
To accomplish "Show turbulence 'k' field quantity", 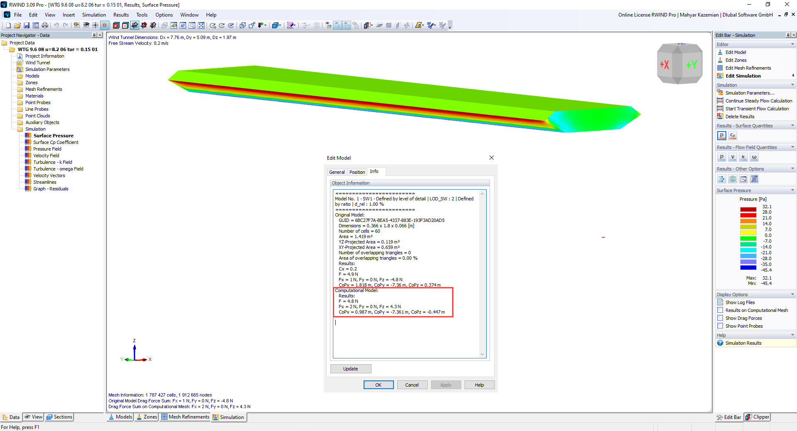I will pyautogui.click(x=743, y=157).
